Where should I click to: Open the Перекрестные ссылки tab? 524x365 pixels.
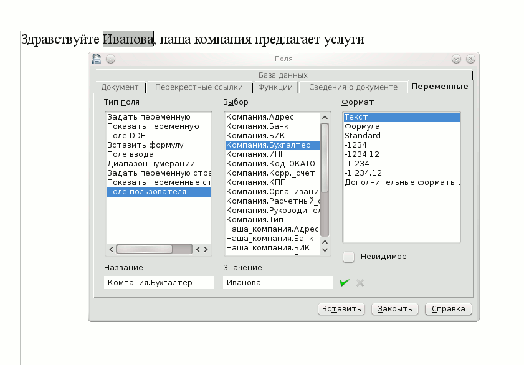199,87
